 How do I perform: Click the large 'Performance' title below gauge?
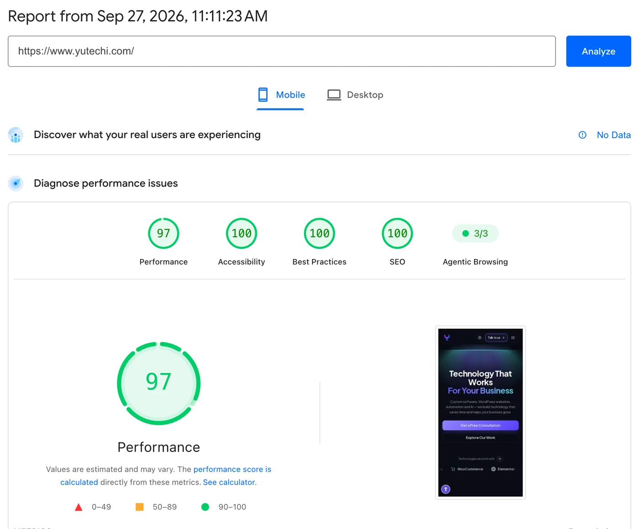pyautogui.click(x=159, y=447)
